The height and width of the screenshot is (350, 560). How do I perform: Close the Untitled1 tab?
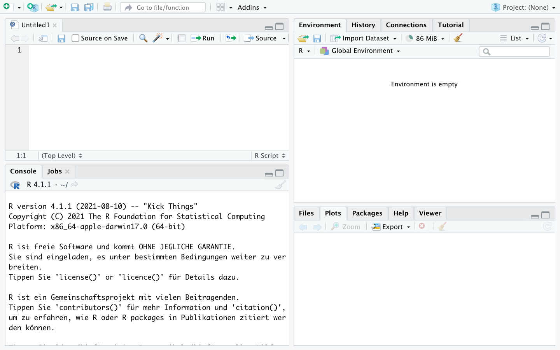click(x=55, y=25)
